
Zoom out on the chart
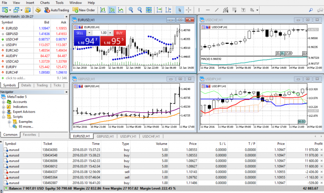(x=140, y=10)
